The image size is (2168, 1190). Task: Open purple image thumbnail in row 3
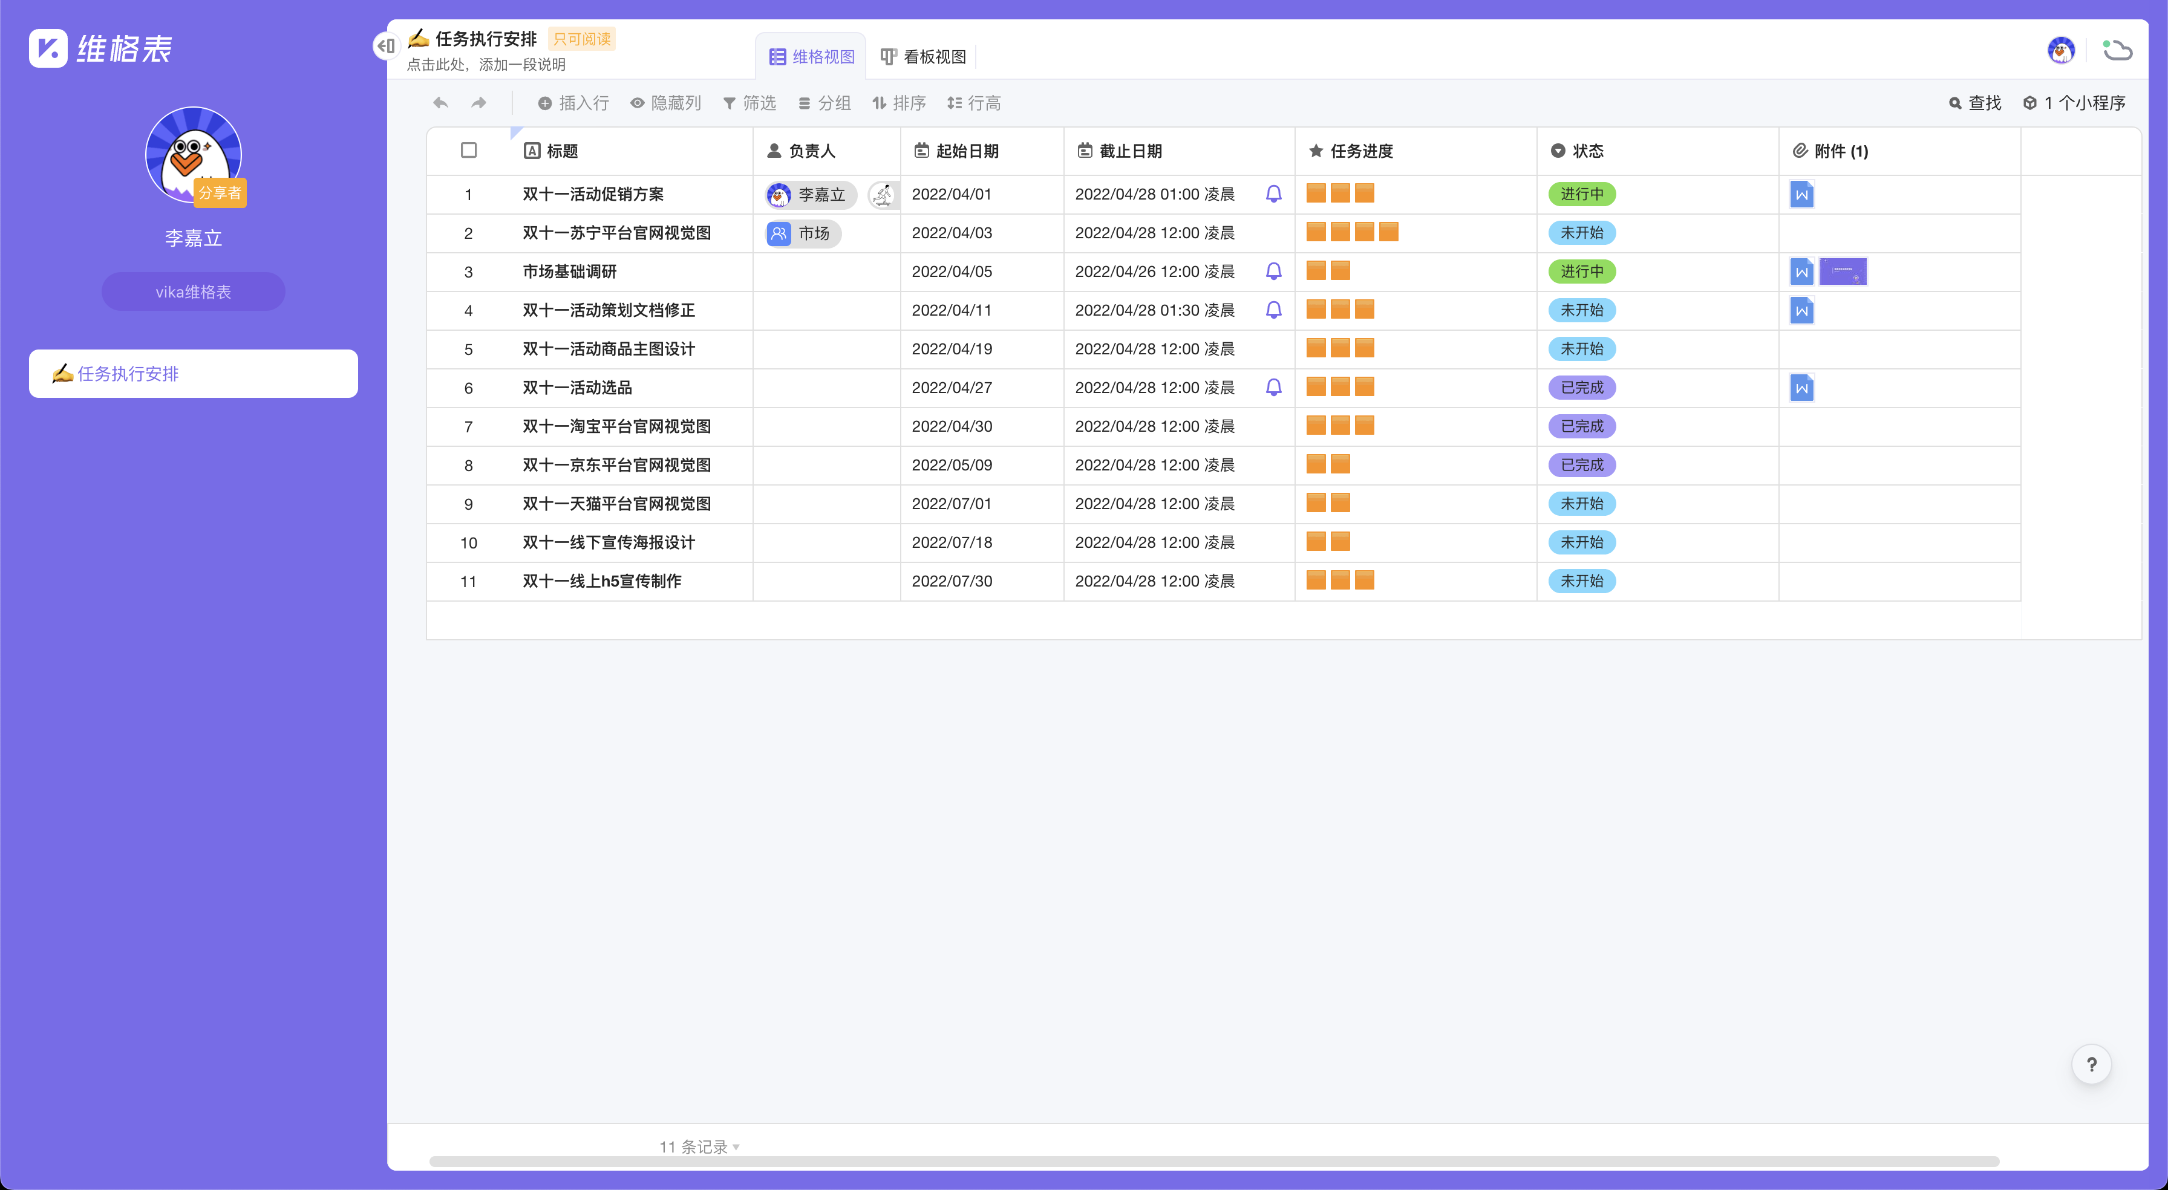(x=1843, y=272)
